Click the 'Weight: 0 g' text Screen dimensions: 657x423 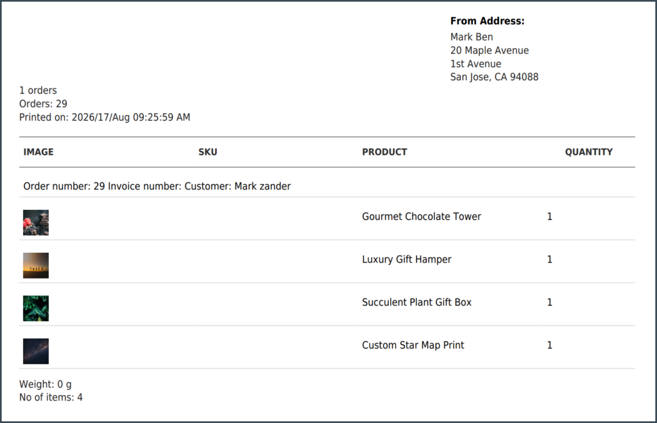click(x=46, y=384)
